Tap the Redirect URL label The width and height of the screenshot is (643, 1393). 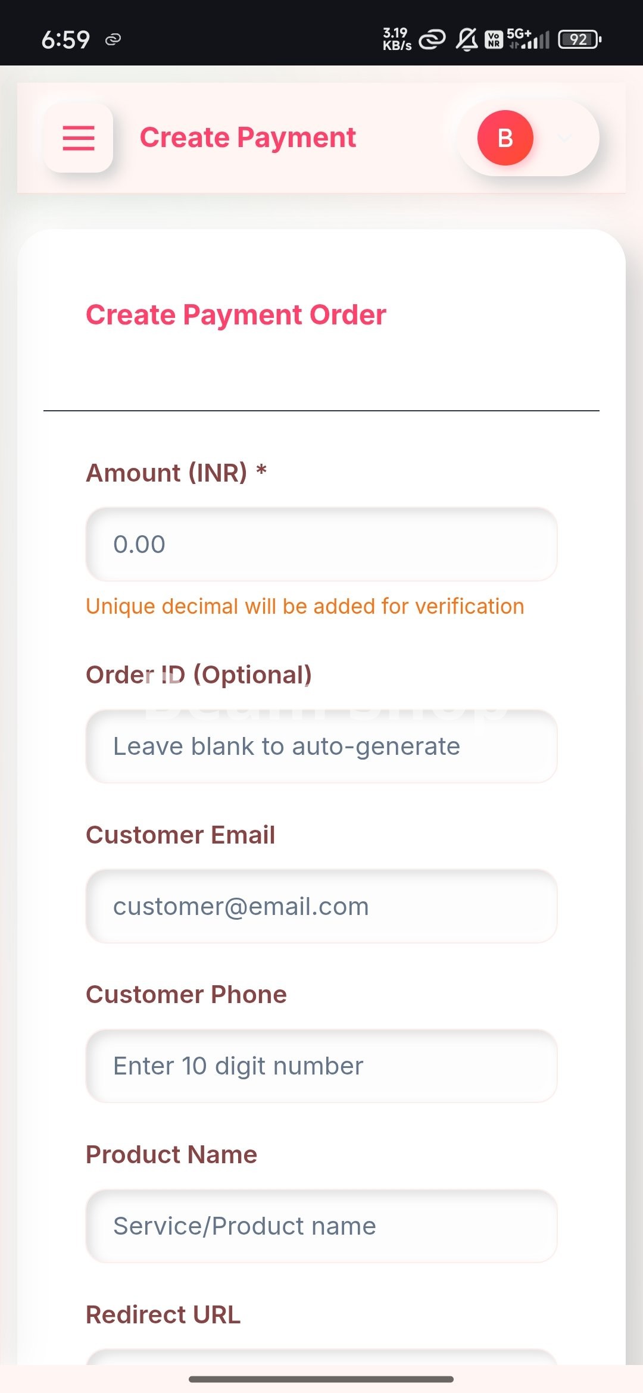(163, 1314)
